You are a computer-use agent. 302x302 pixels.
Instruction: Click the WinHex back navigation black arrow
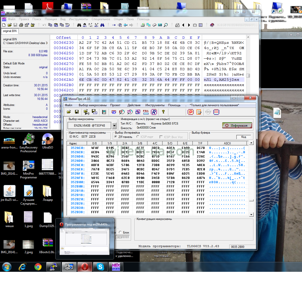[183, 25]
